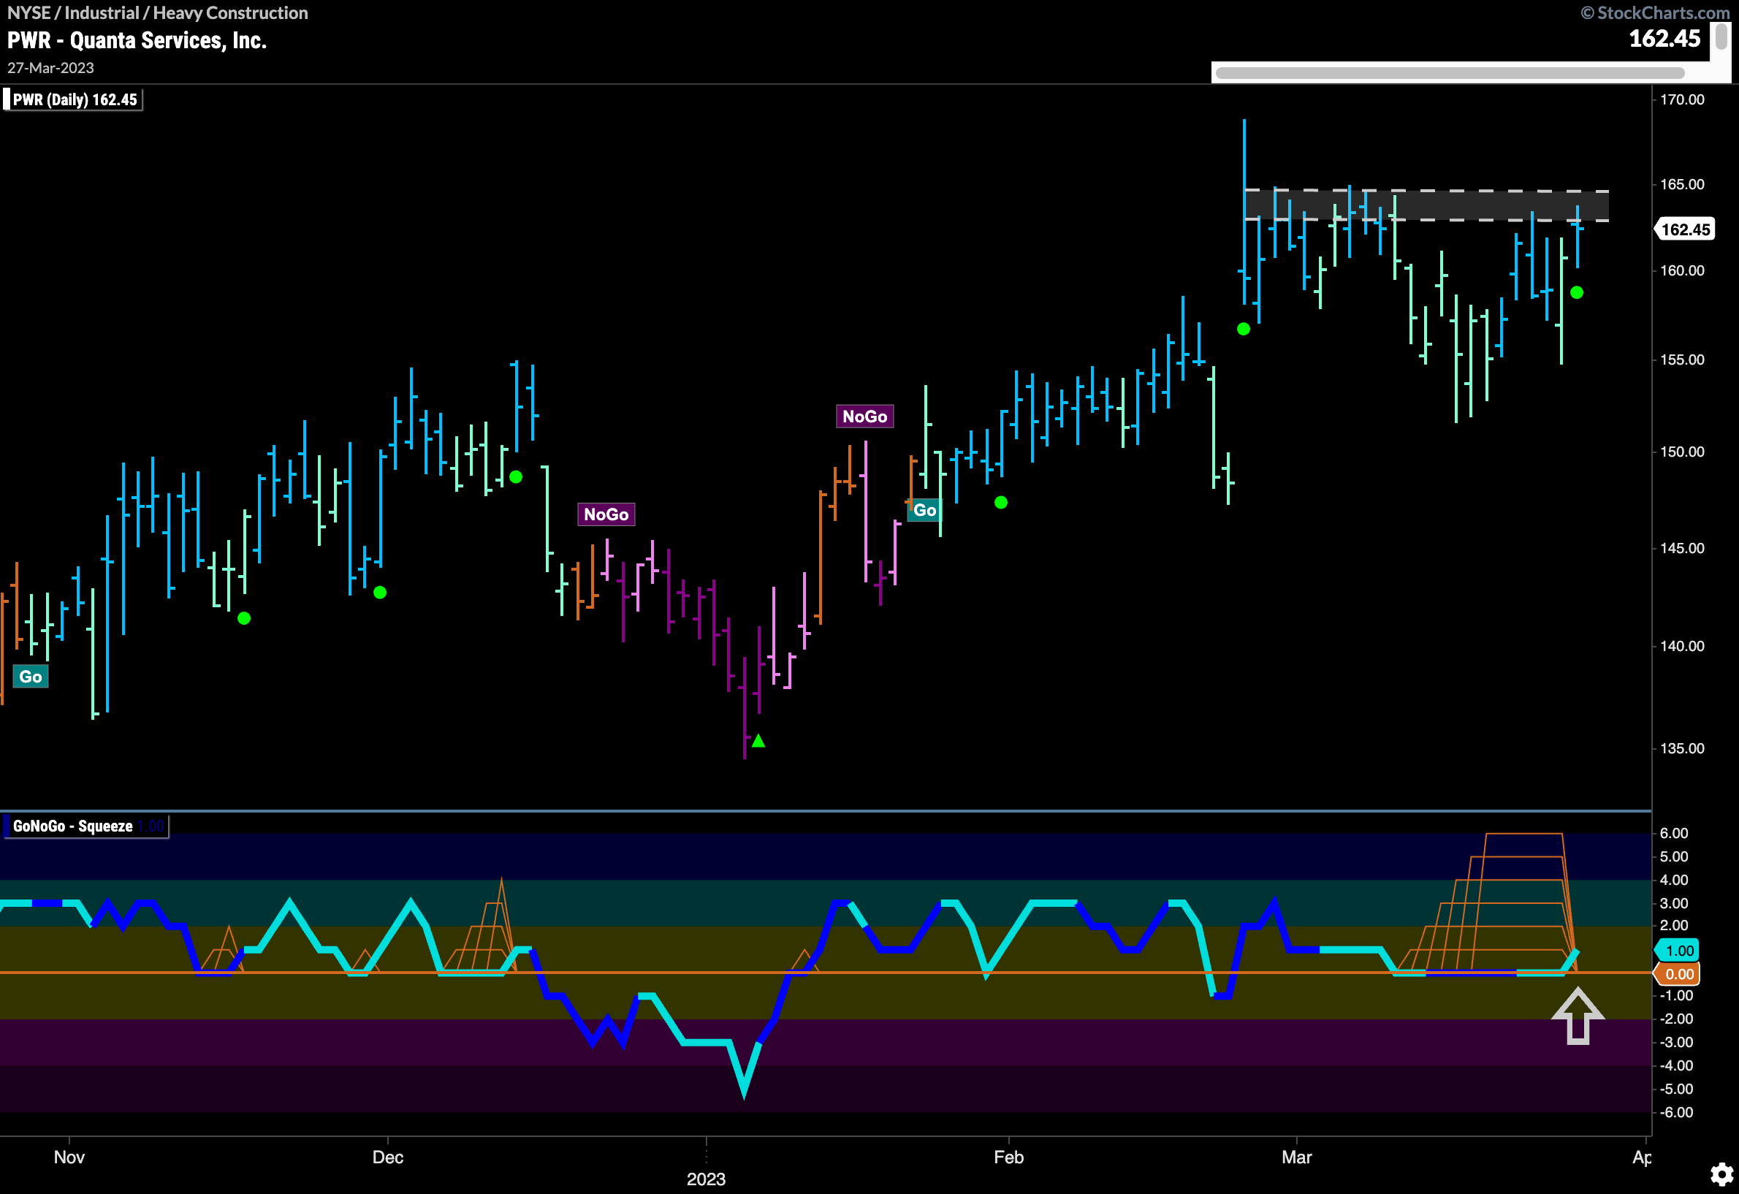
Task: Click the 'PWR - Quanta Services, Inc.' title
Action: coord(137,40)
